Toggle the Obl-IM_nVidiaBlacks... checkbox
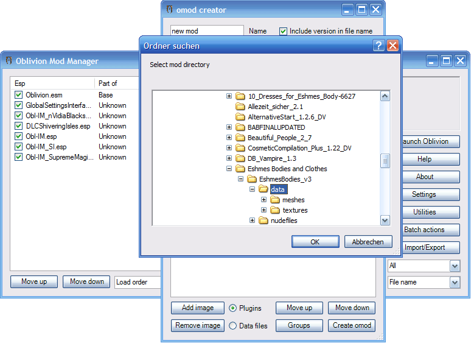 pyautogui.click(x=19, y=115)
